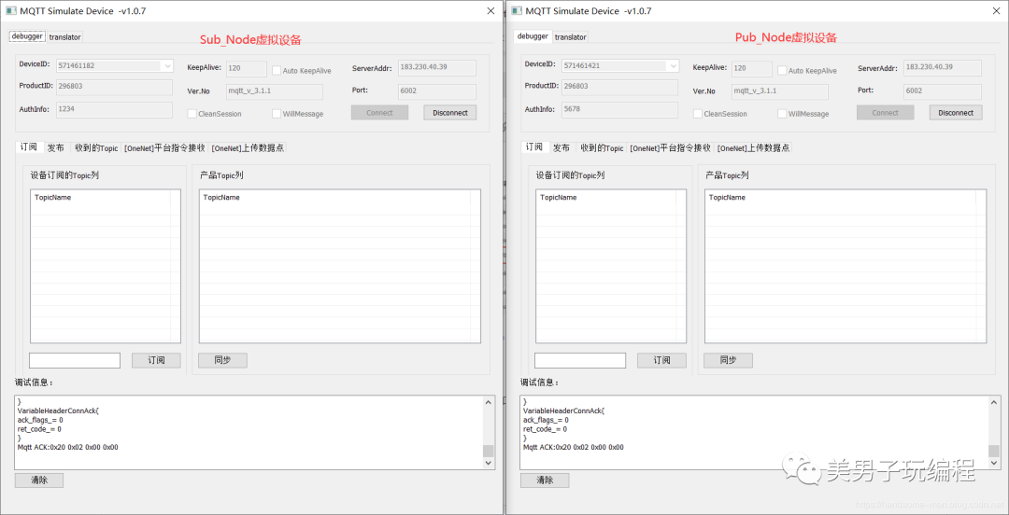
Task: Click Connect button in Pub_Node window
Action: click(886, 113)
